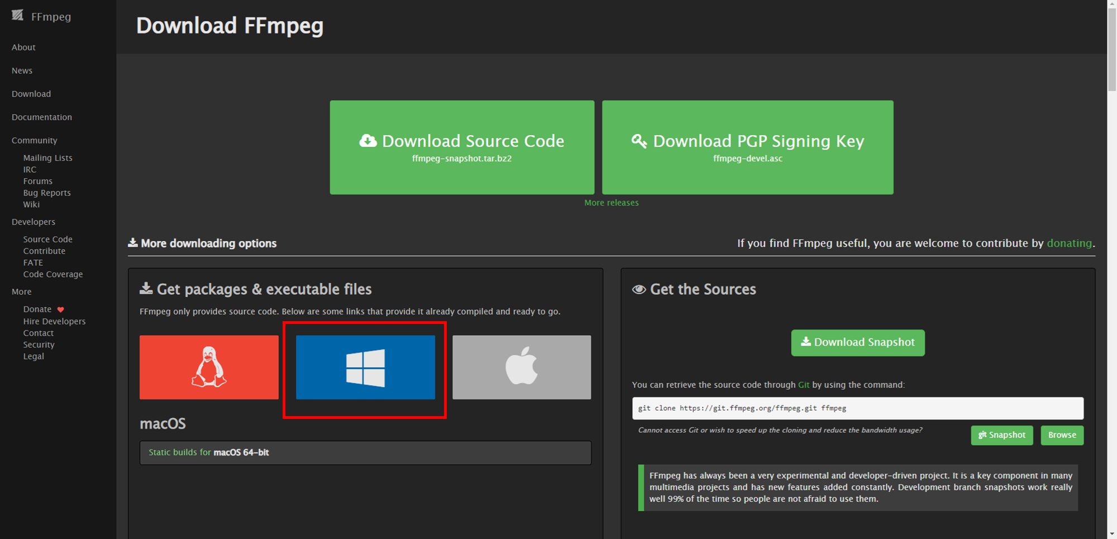The height and width of the screenshot is (539, 1117).
Task: Select the Apple macOS tile
Action: pyautogui.click(x=522, y=367)
